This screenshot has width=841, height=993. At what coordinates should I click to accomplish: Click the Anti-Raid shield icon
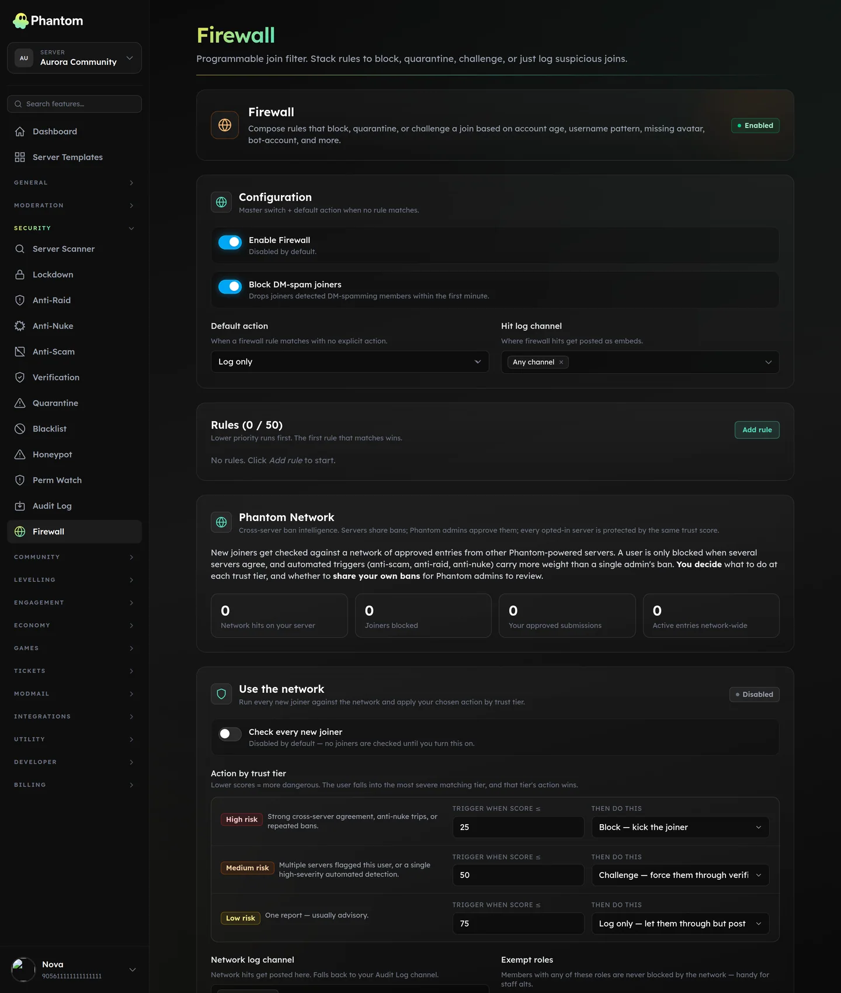click(20, 300)
